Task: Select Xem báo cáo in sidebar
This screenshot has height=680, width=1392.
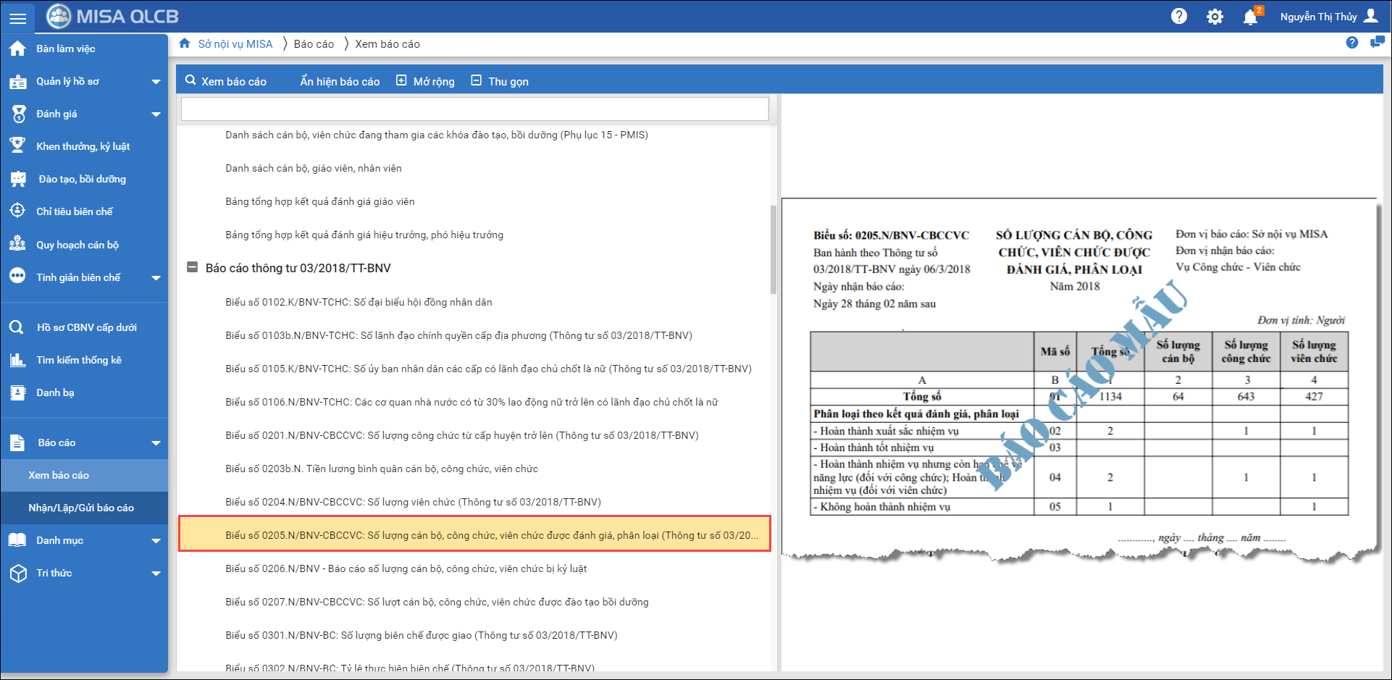Action: 59,475
